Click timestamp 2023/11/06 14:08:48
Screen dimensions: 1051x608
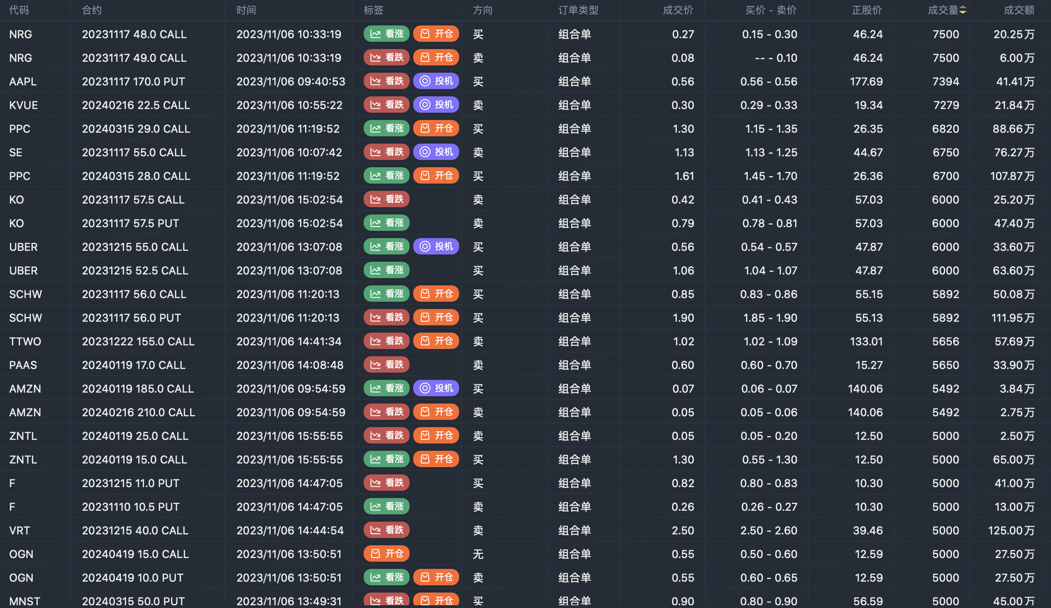(290, 365)
